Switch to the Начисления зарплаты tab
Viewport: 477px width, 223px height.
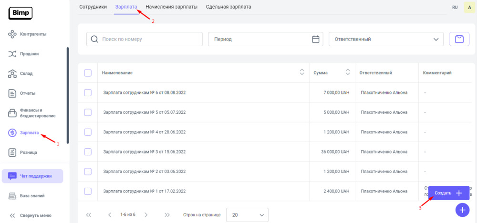(x=171, y=7)
